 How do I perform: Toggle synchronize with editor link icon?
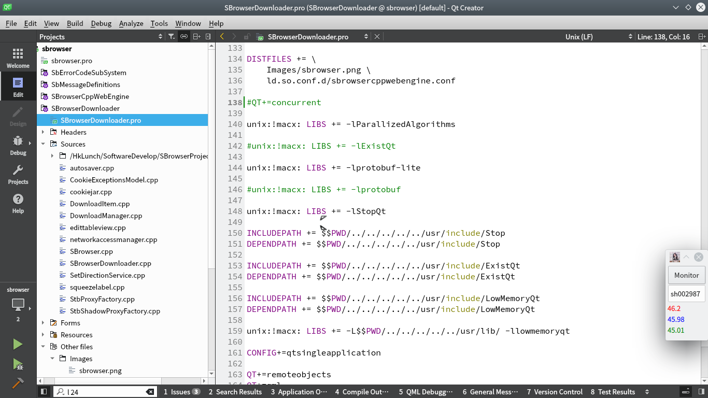(x=184, y=37)
